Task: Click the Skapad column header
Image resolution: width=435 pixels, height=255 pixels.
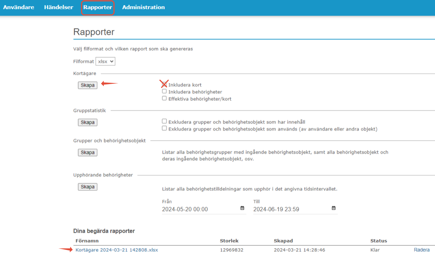Action: (x=283, y=241)
